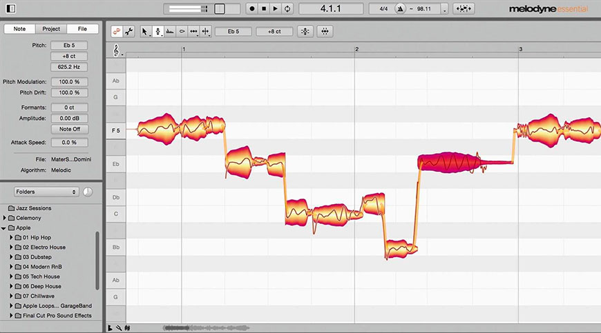Image resolution: width=601 pixels, height=333 pixels.
Task: Toggle cycle loop mode
Action: (287, 9)
